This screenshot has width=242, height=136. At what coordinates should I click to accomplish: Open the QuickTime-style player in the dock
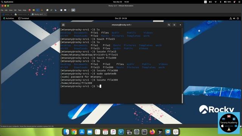pos(121,132)
